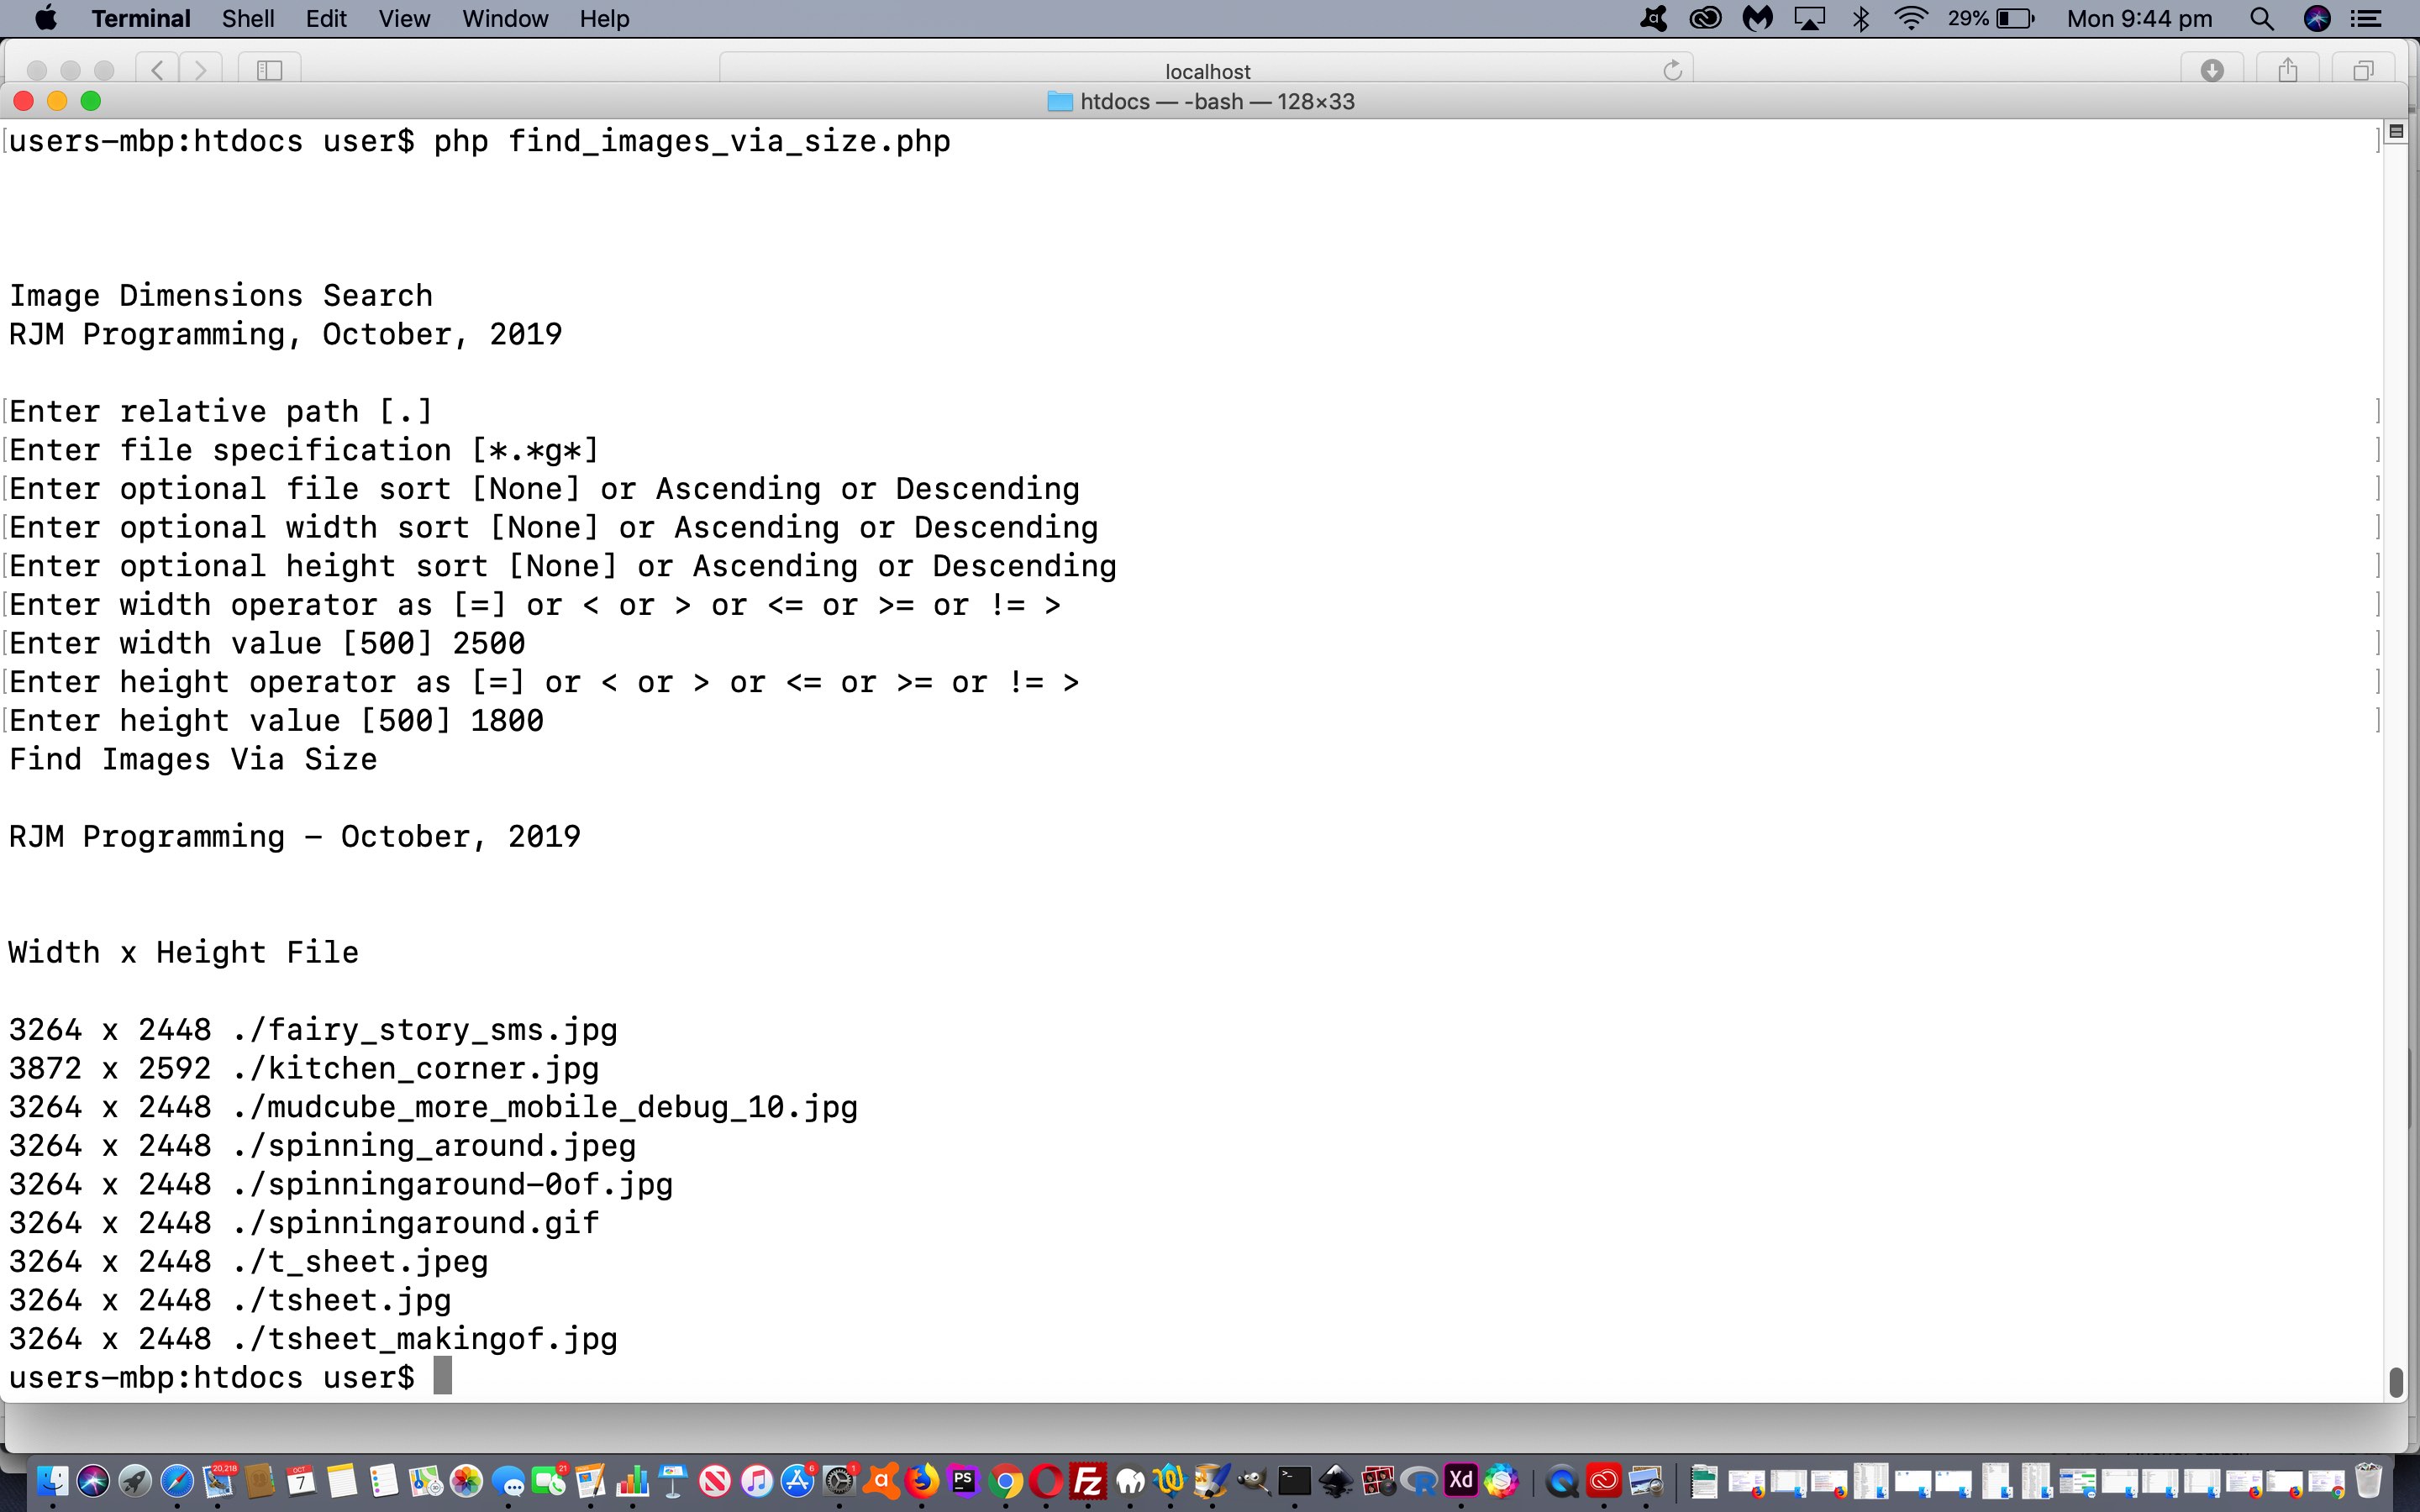
Task: Select the fairy_story_sms.jpg result entry
Action: (315, 1030)
